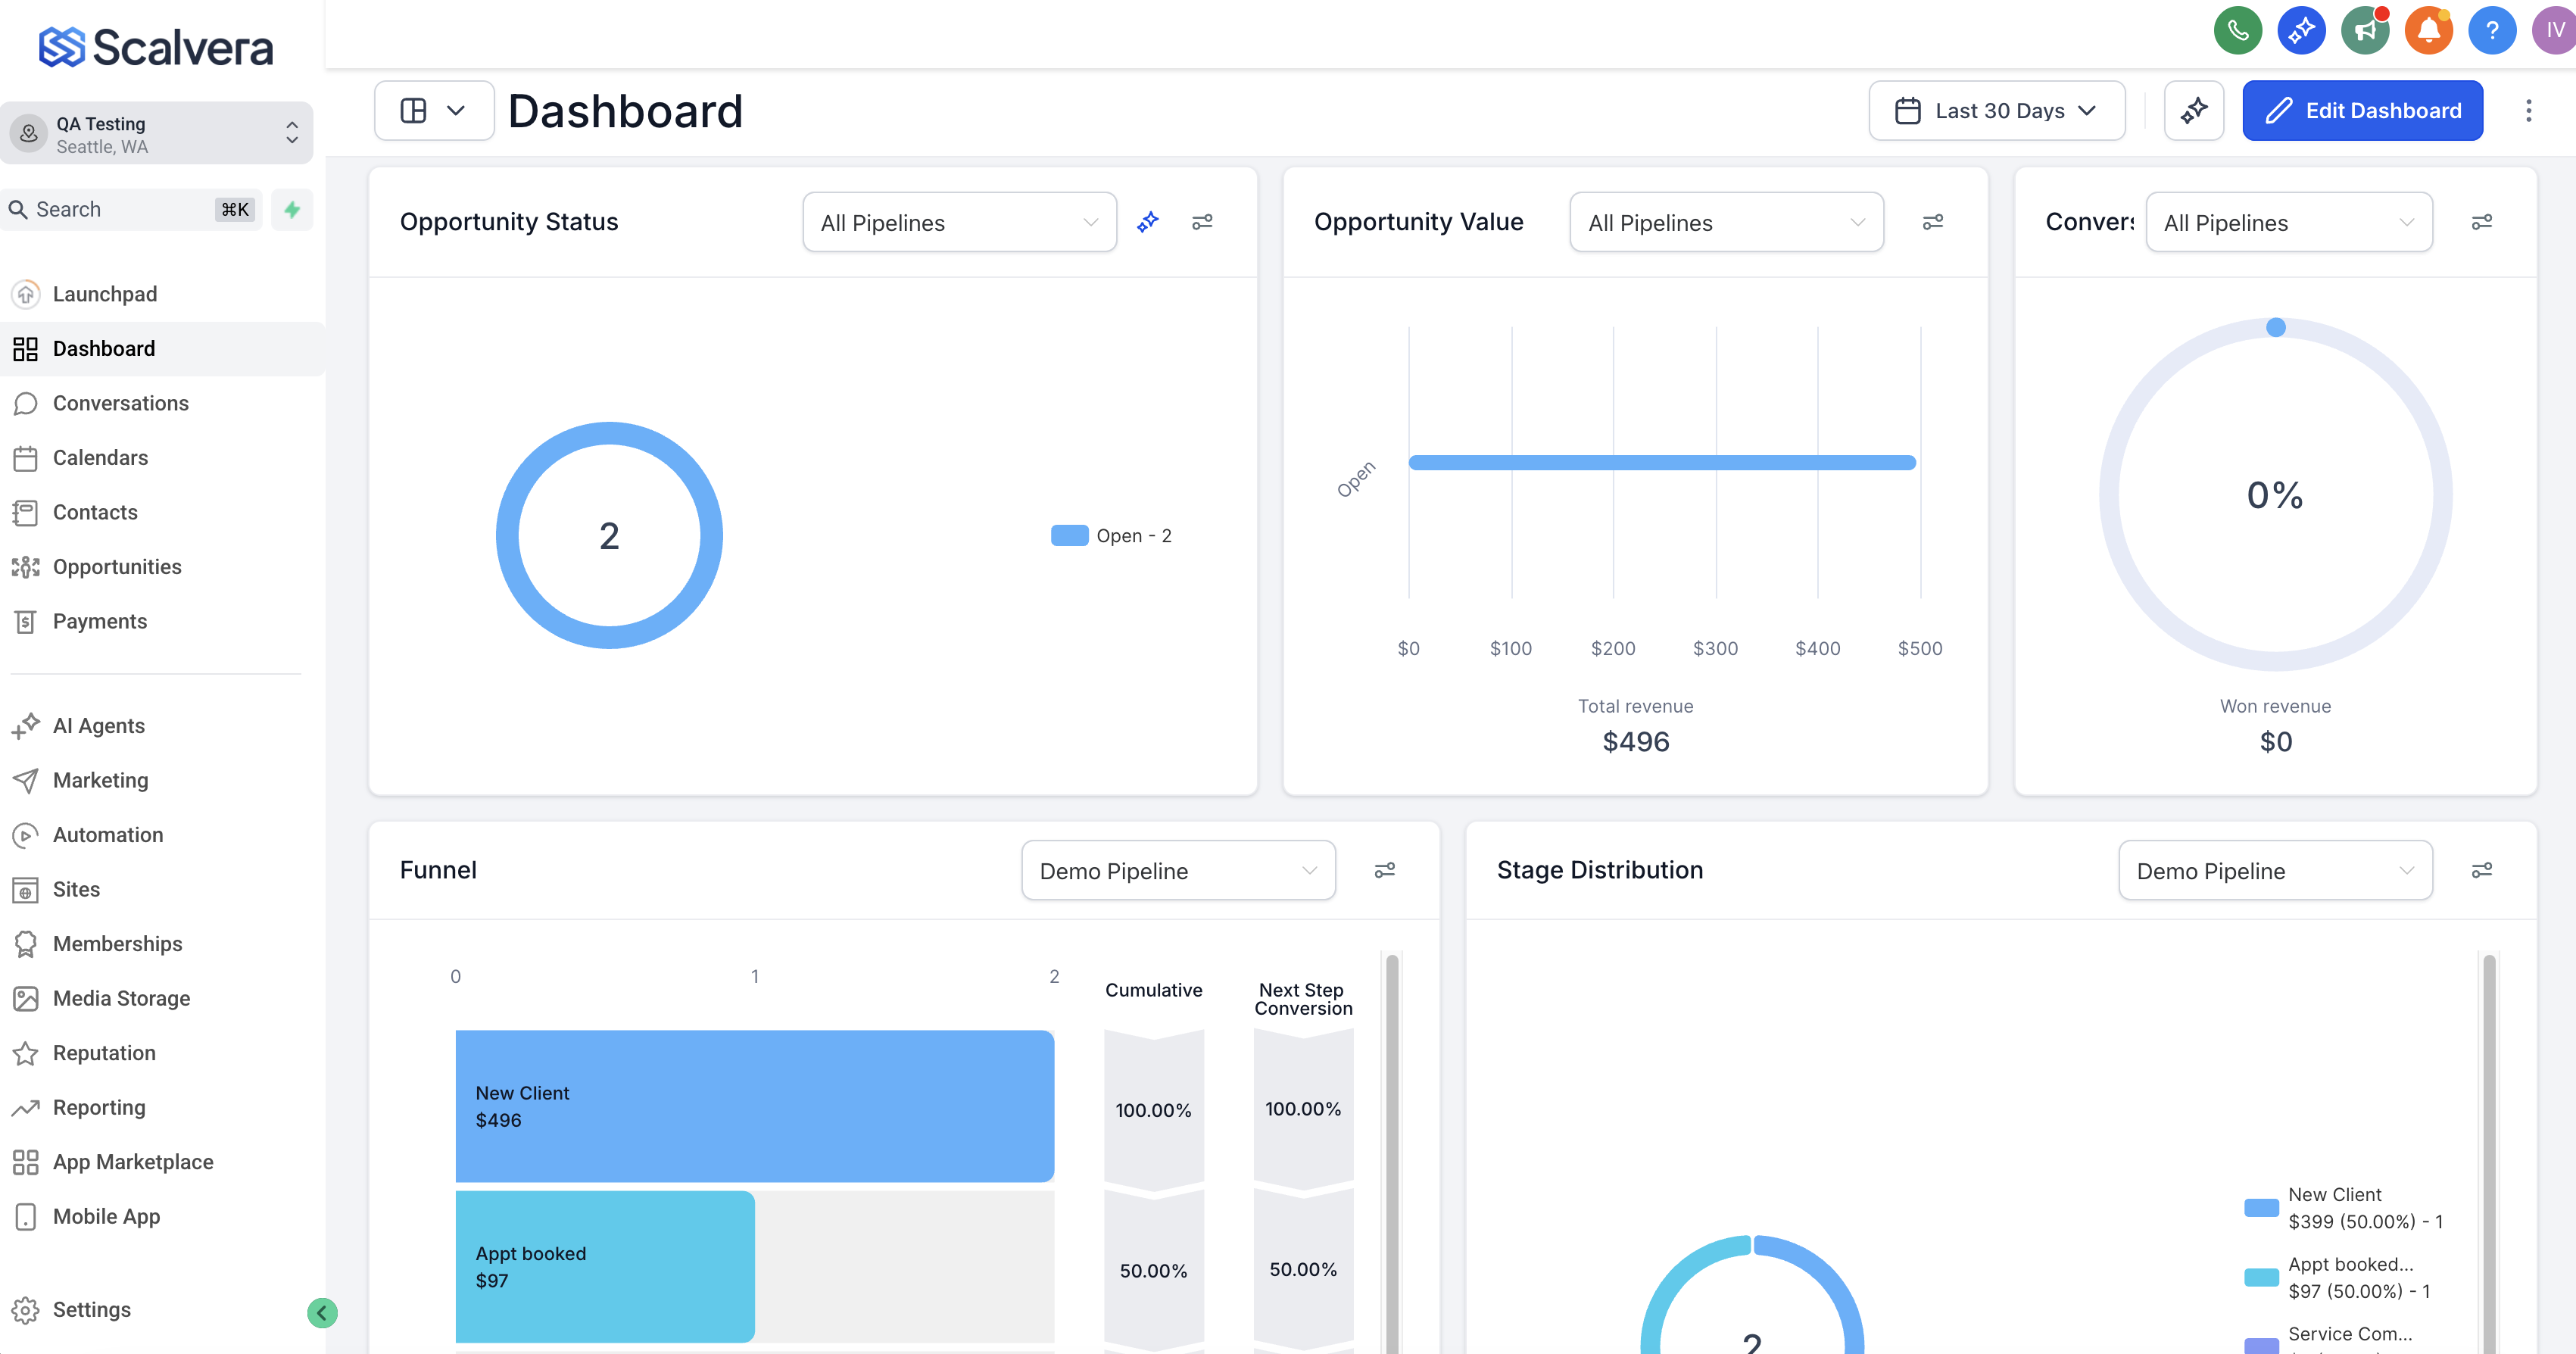Toggle the Open - 2 legend entry
The height and width of the screenshot is (1354, 2576).
tap(1111, 536)
